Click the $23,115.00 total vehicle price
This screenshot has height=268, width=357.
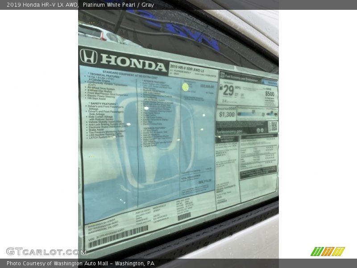coord(205,181)
